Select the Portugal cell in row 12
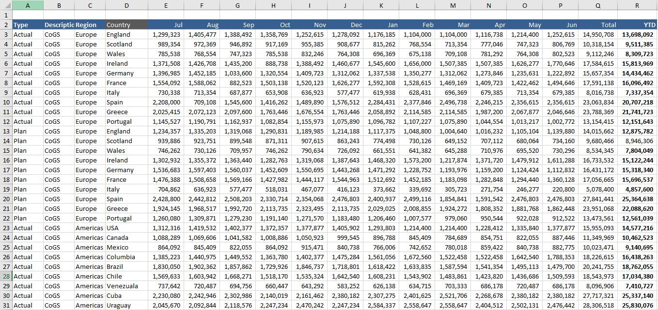The width and height of the screenshot is (658, 310). (x=126, y=121)
